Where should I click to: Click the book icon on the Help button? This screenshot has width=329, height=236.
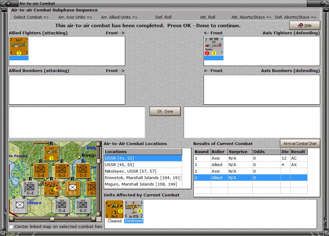click(301, 25)
